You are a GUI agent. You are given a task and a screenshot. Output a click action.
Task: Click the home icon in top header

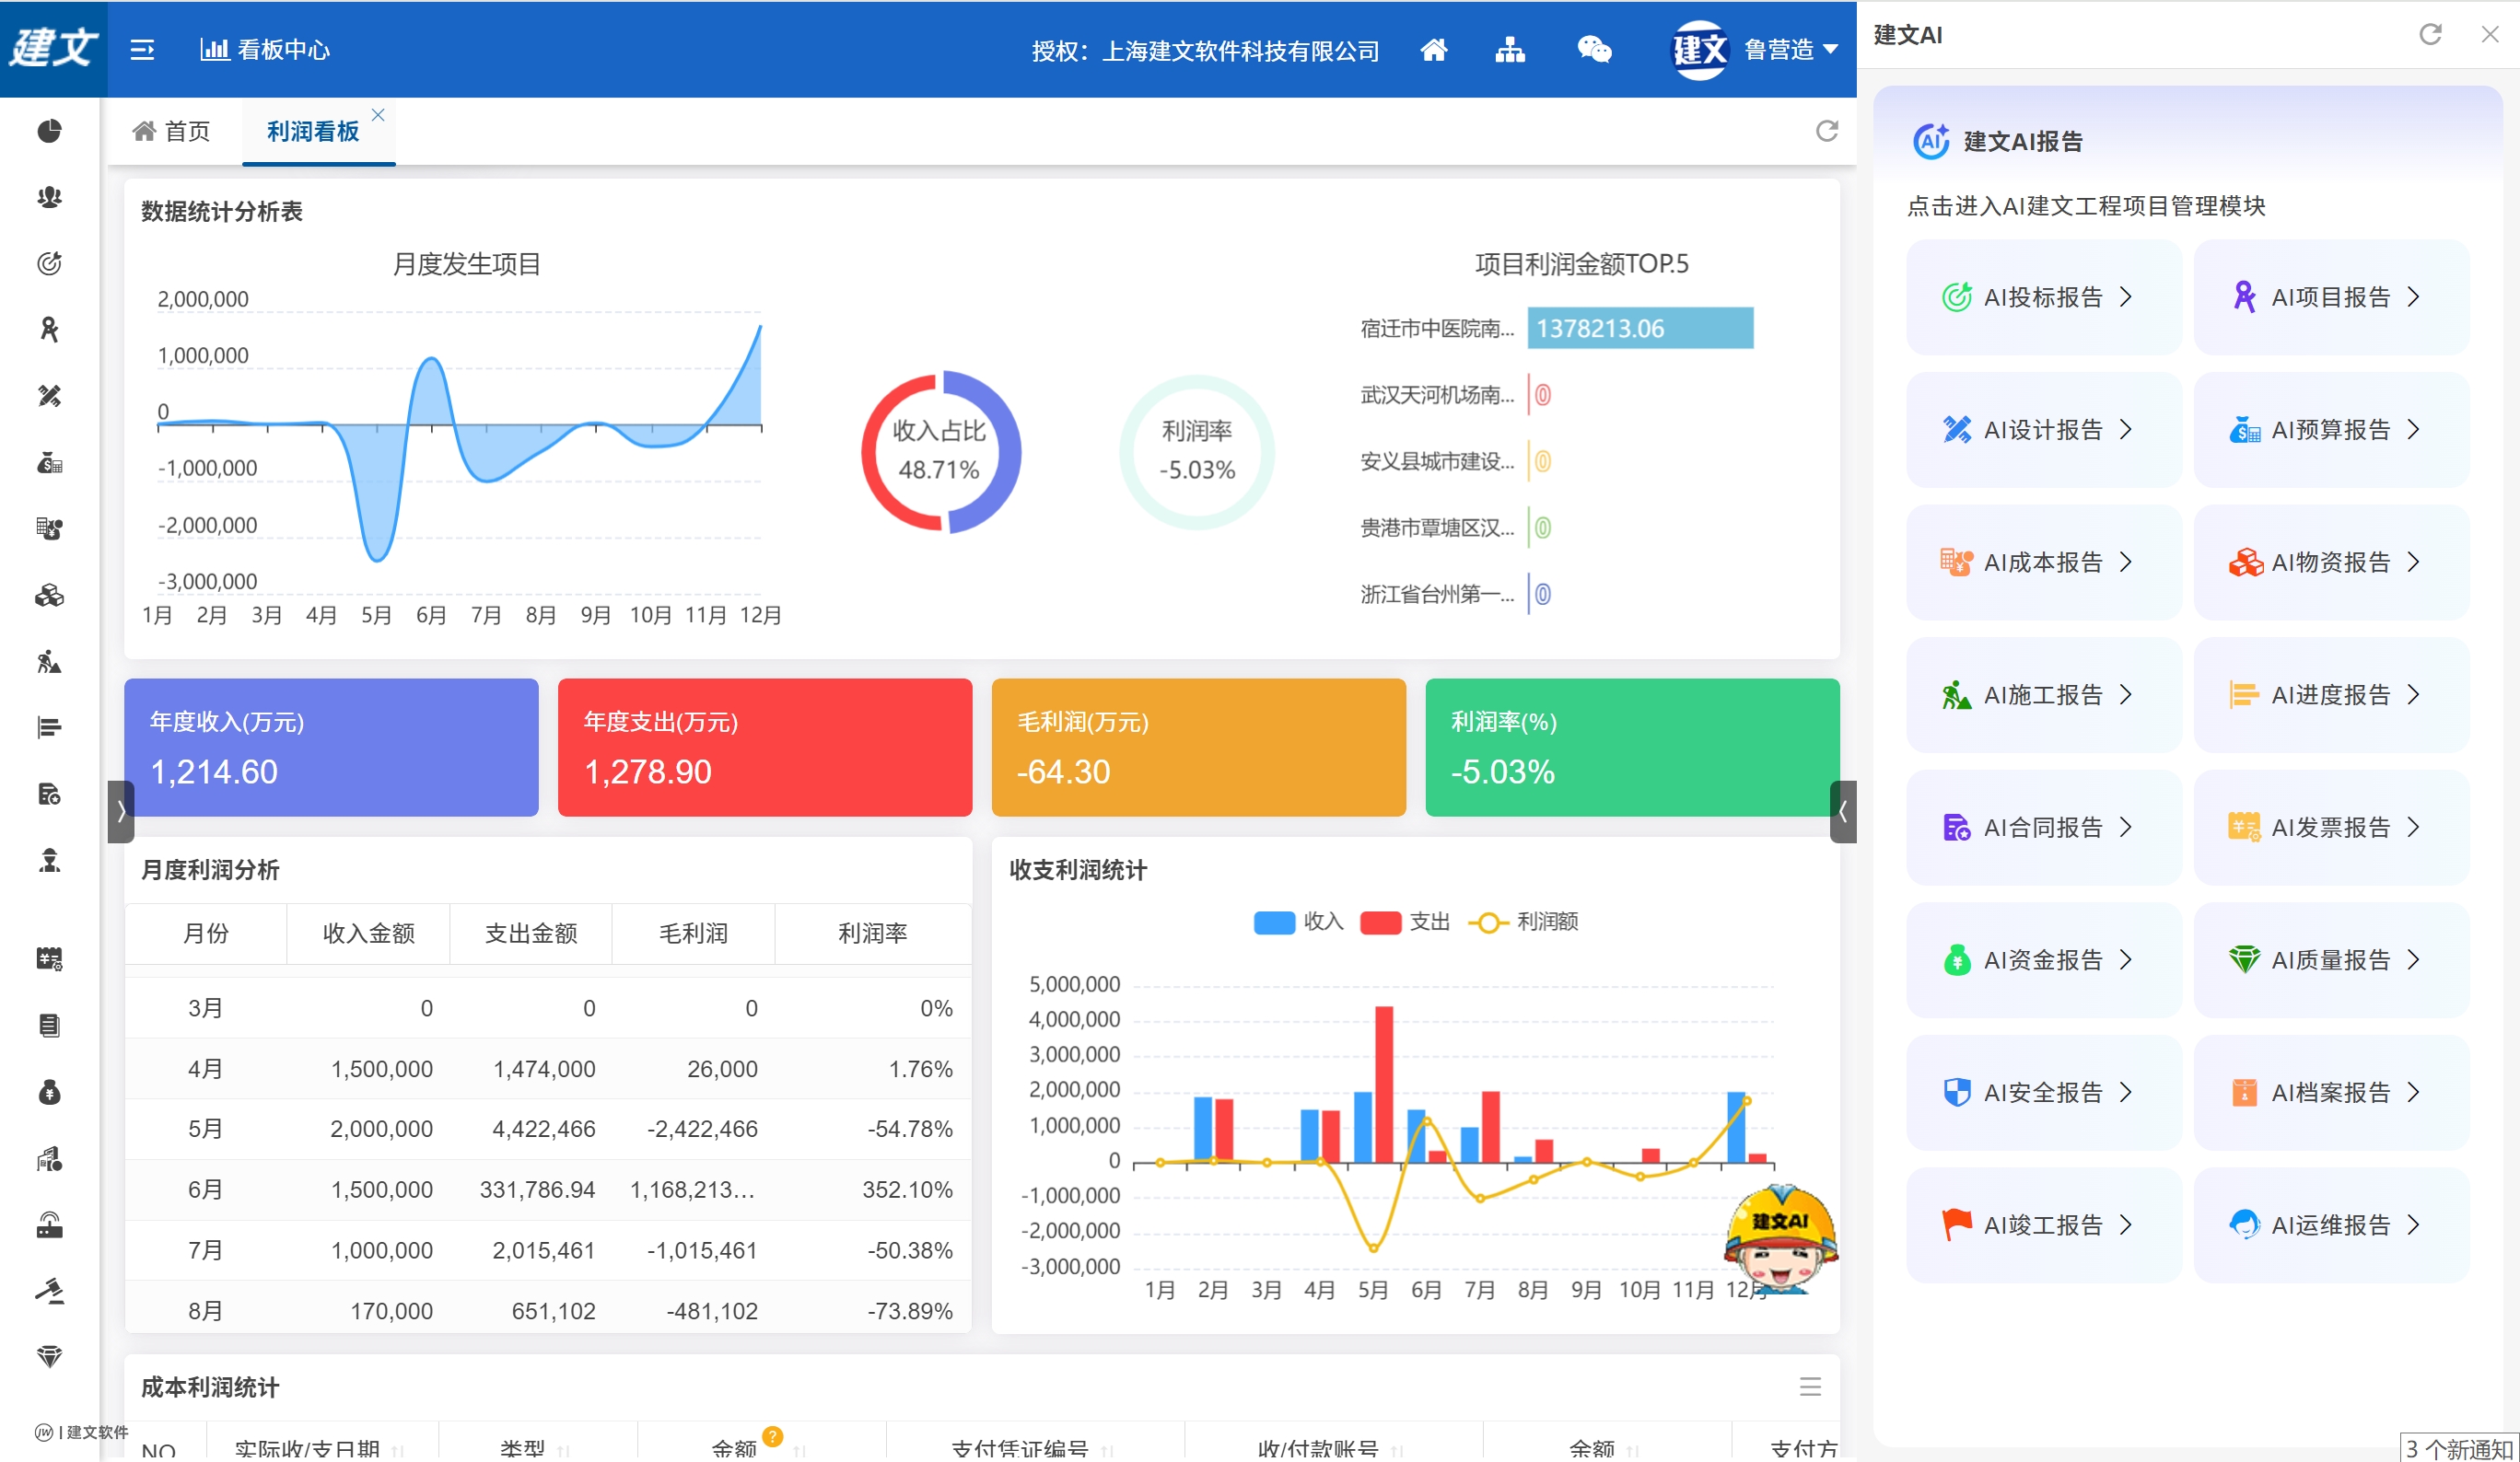point(1433,50)
